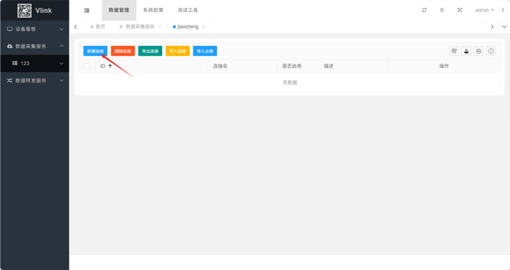
Task: Expand 数据转发服务 sidebar menu
Action: click(x=35, y=81)
